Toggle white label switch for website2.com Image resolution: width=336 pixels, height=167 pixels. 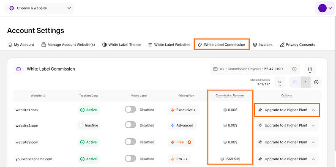click(x=130, y=125)
